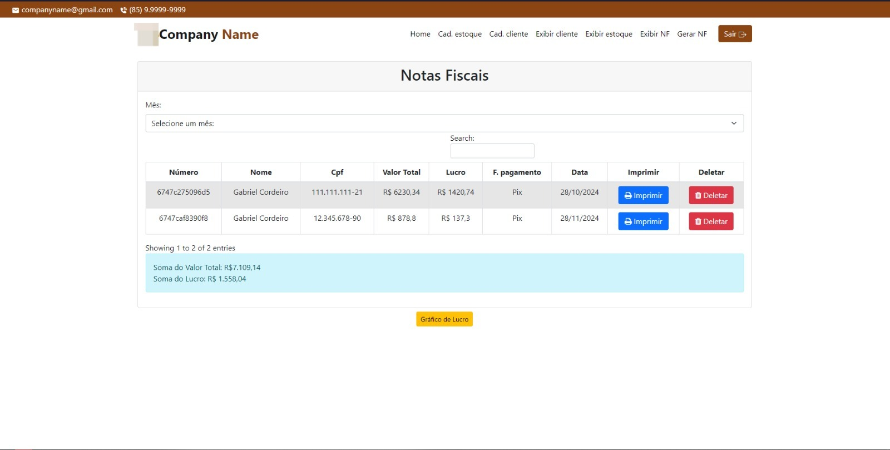Click 'Soma do Lucro' summary line
890x450 pixels.
pyautogui.click(x=200, y=279)
